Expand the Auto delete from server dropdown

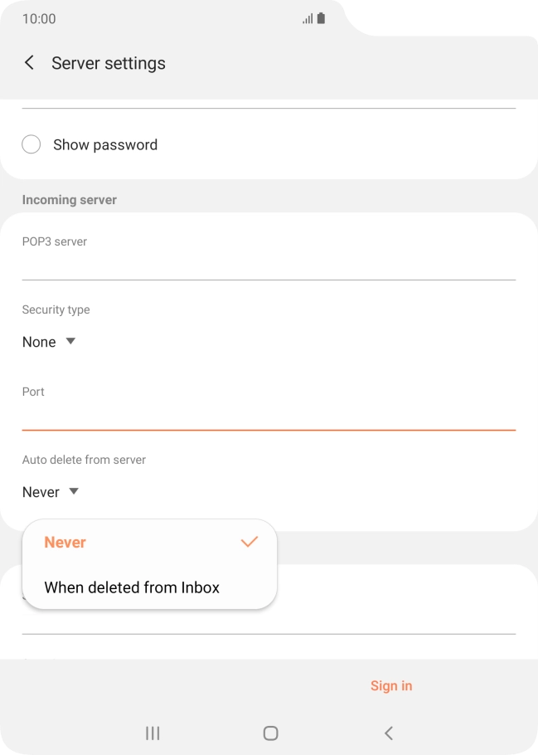pyautogui.click(x=50, y=491)
